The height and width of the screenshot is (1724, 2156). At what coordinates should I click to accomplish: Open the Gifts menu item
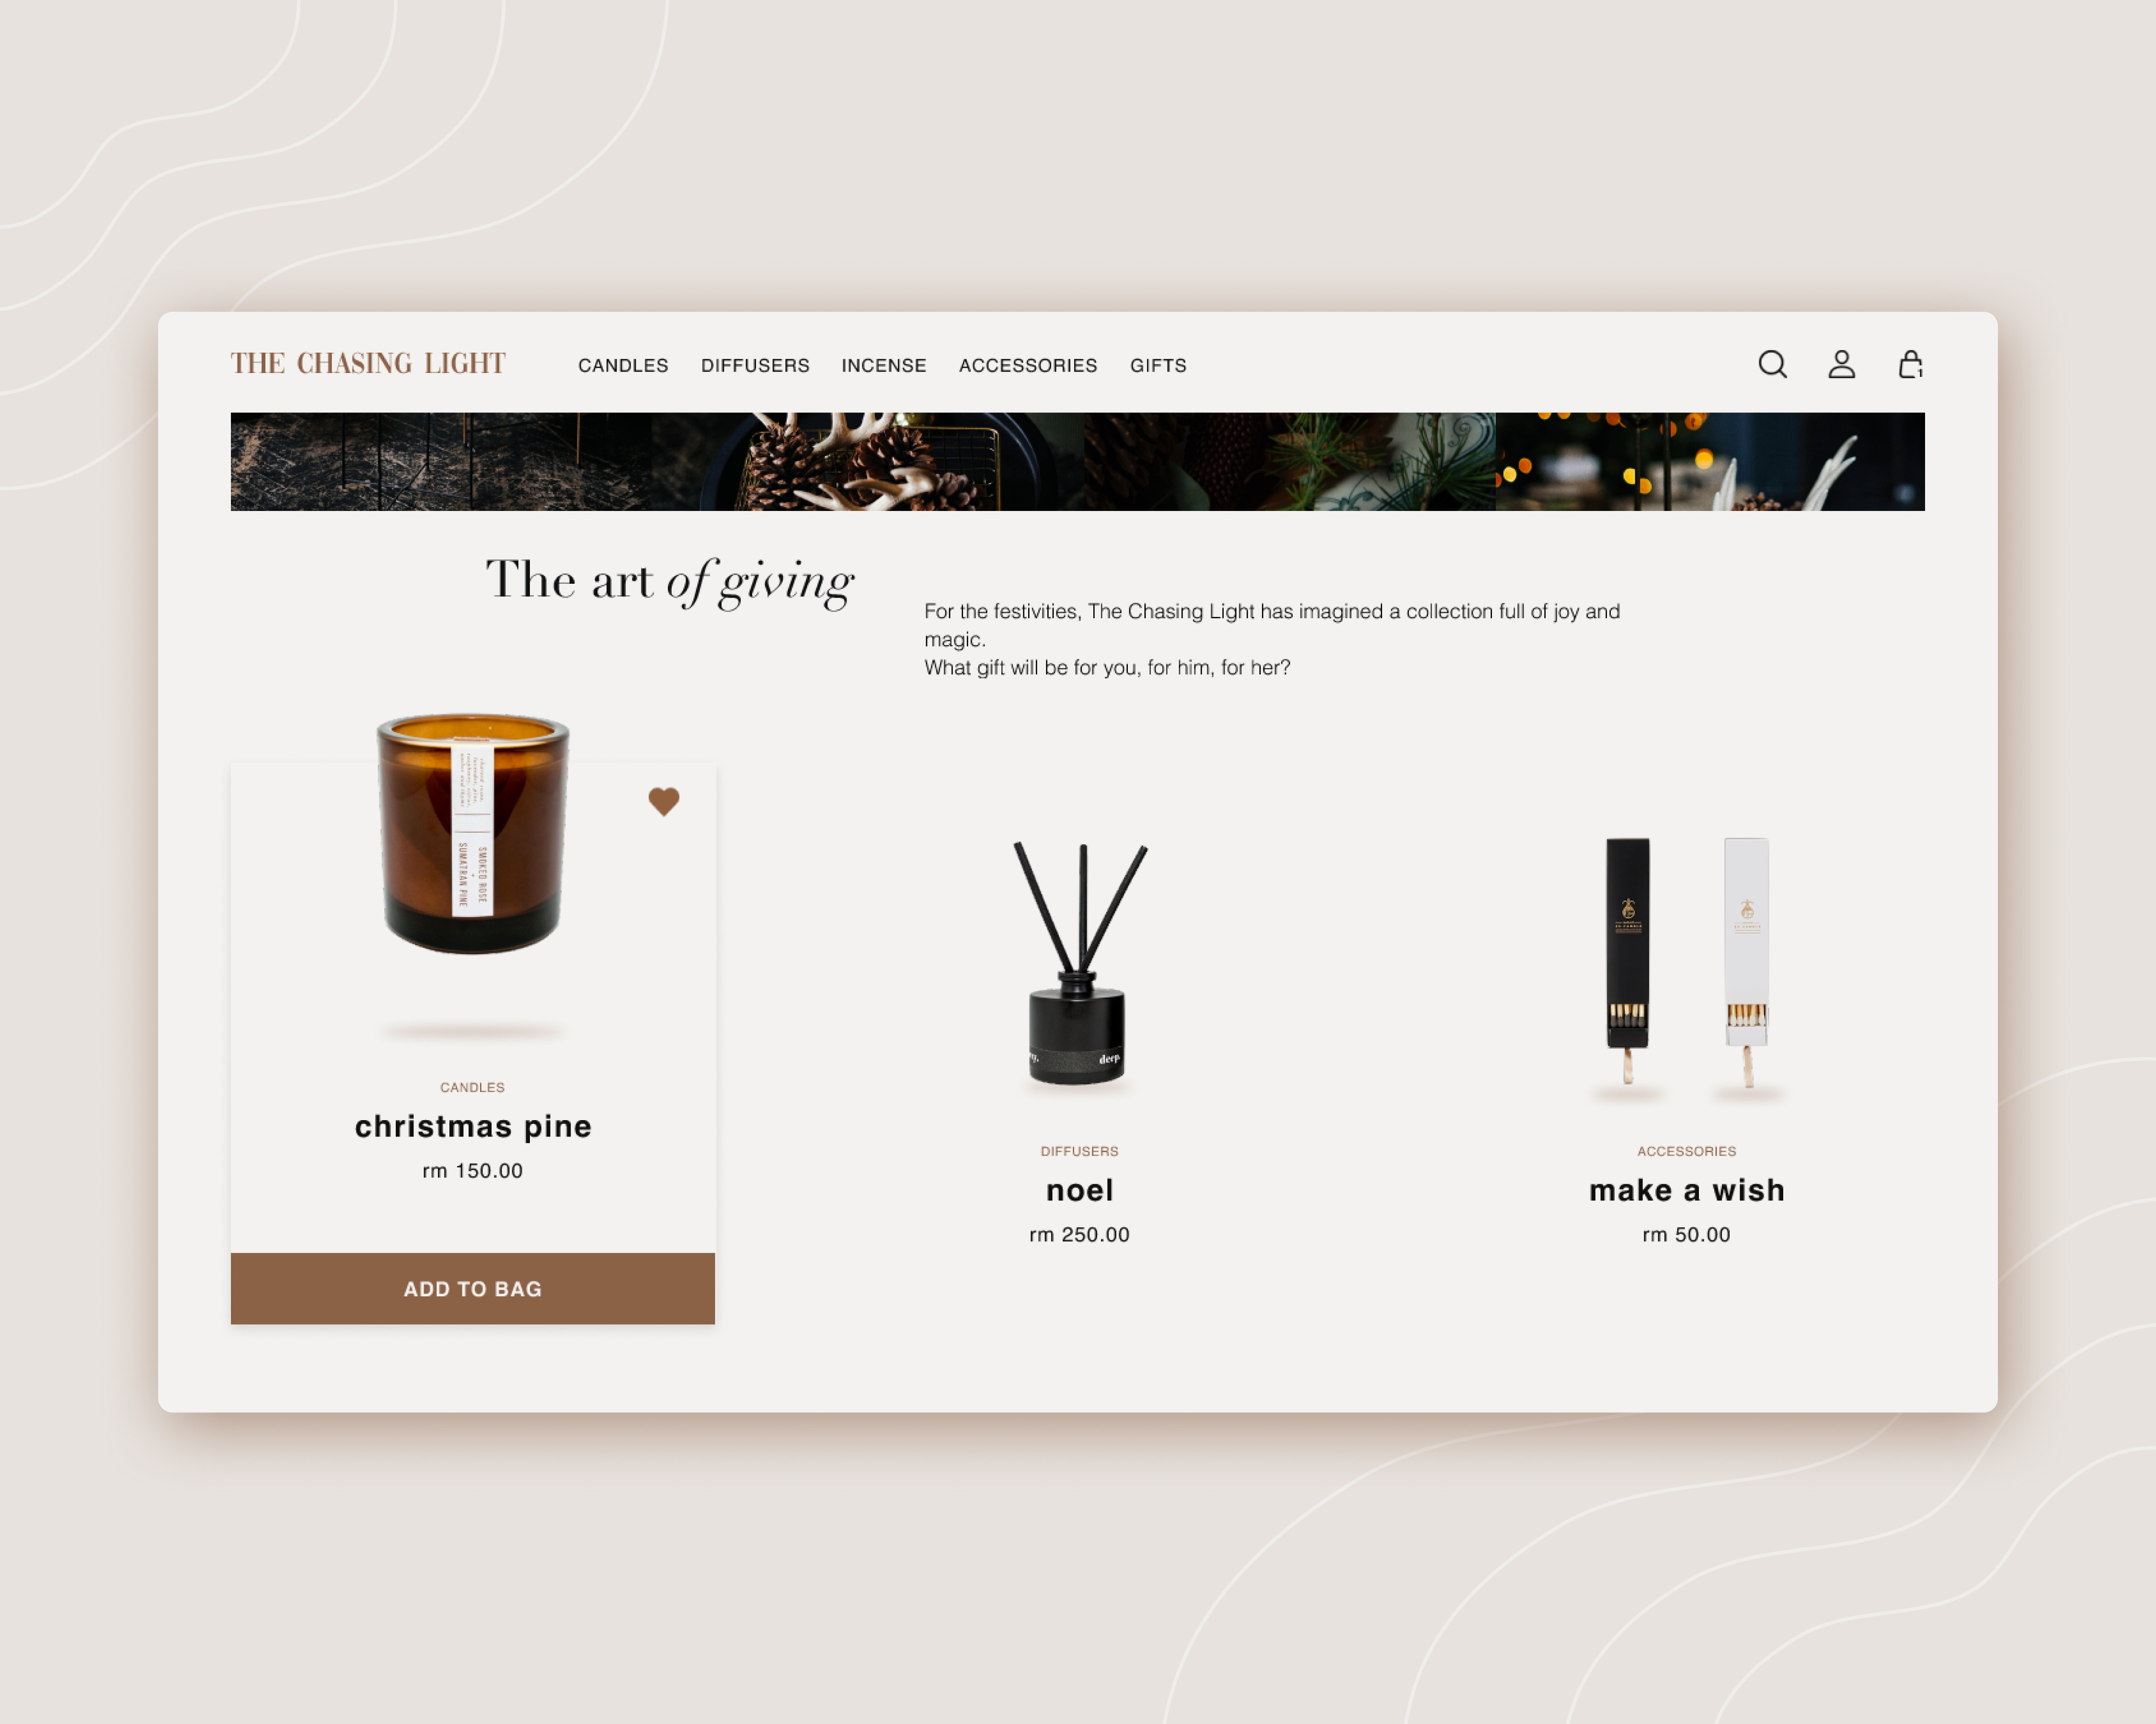(1158, 366)
